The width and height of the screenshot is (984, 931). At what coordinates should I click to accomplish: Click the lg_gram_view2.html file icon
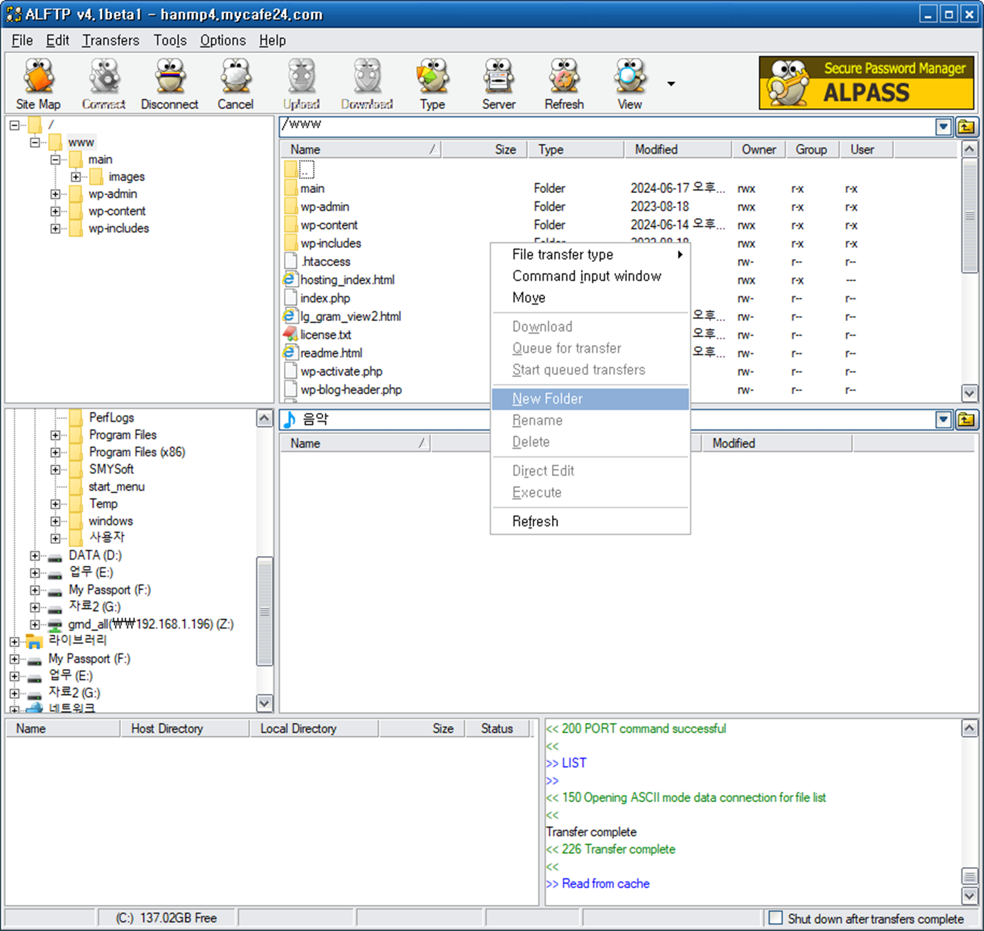tap(290, 316)
